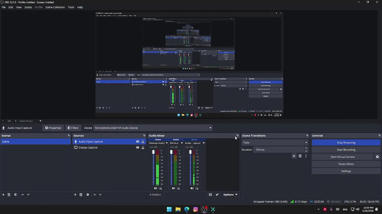382x214 pixels.
Task: Click the Stop Streaming button
Action: [x=346, y=143]
